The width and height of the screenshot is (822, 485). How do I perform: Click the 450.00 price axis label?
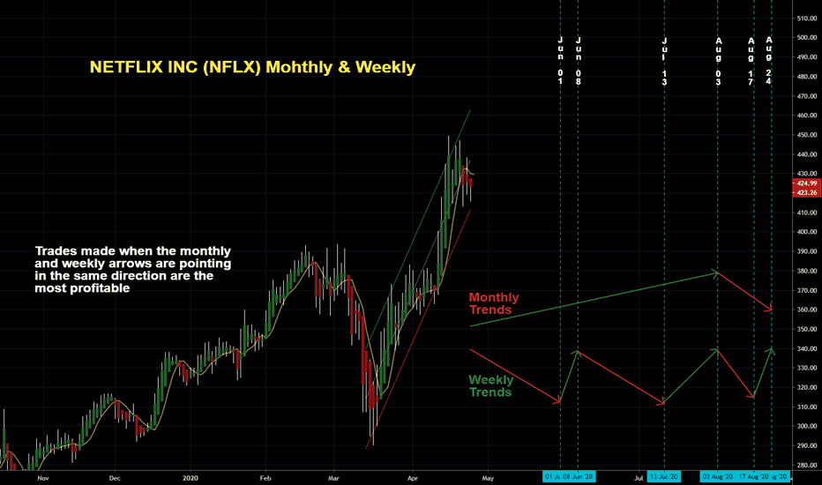point(807,135)
